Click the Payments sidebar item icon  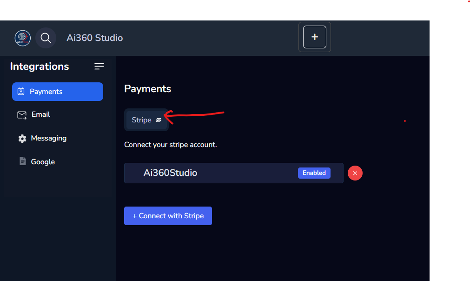[x=21, y=92]
